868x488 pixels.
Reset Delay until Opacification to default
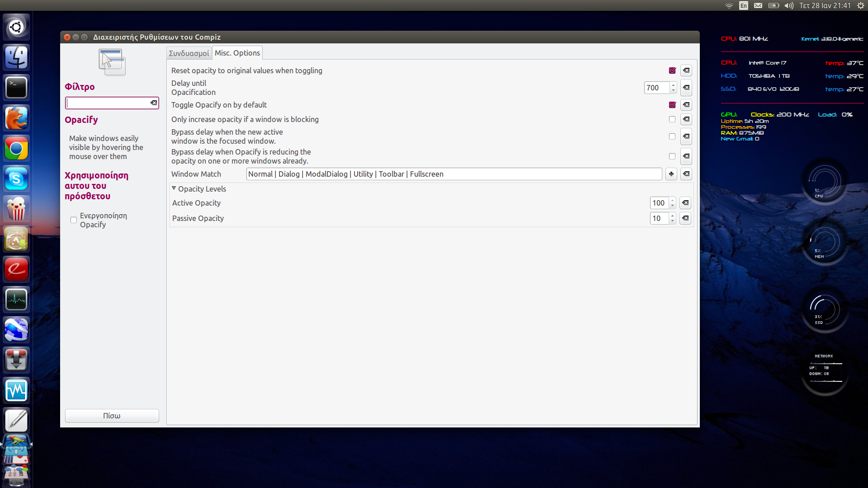coord(686,88)
